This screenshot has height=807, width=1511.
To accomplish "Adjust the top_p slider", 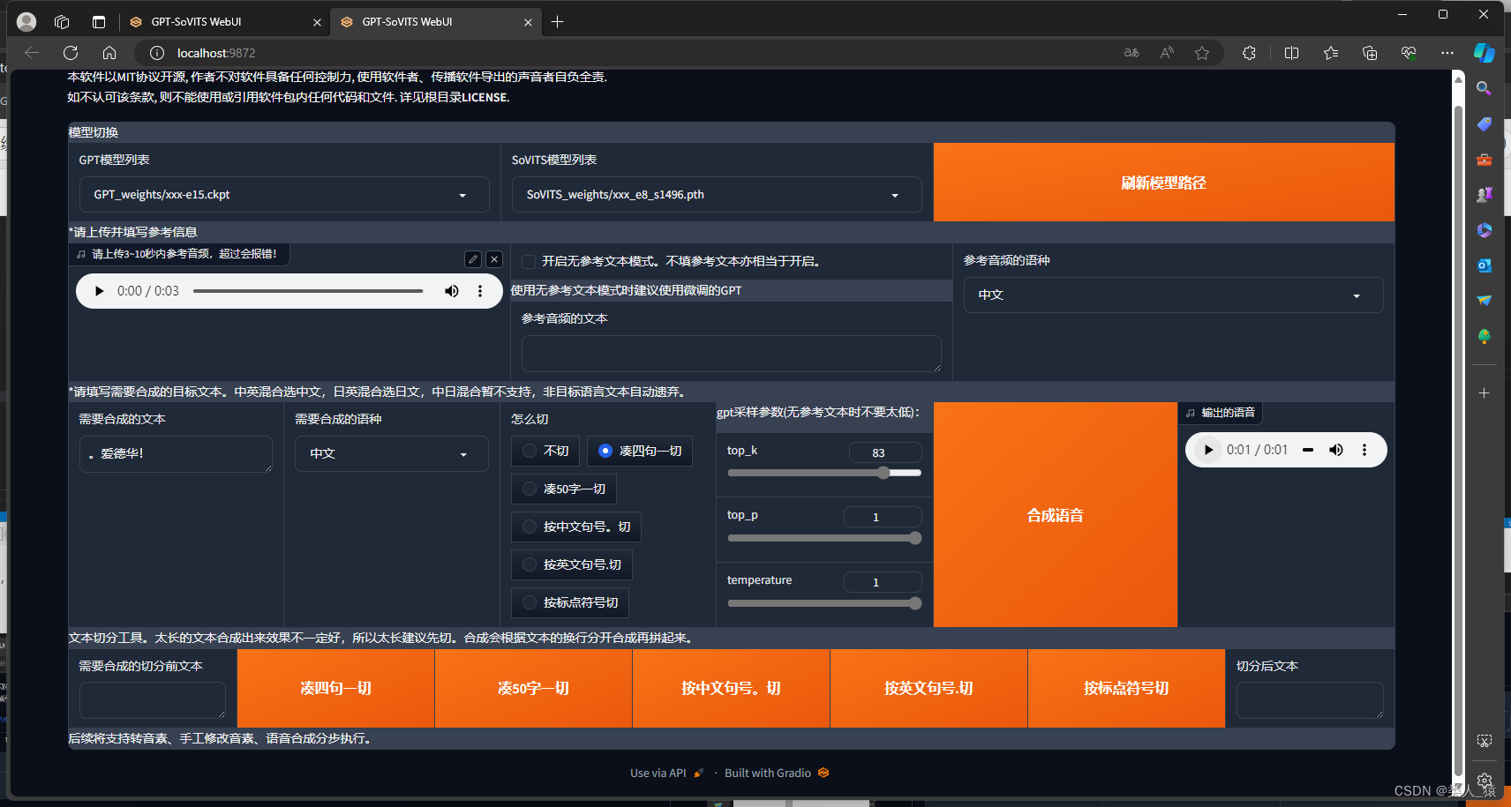I will pyautogui.click(x=824, y=538).
